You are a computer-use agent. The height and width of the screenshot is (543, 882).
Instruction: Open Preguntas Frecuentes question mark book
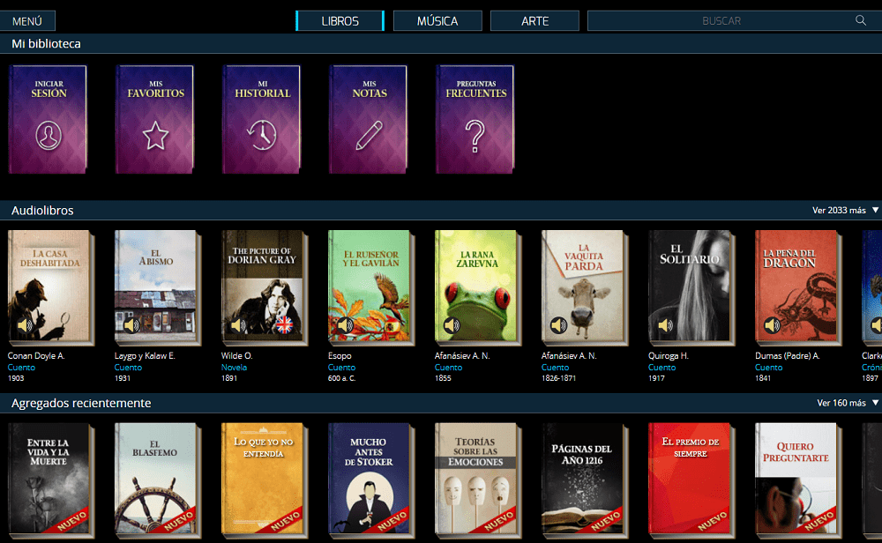pyautogui.click(x=476, y=119)
